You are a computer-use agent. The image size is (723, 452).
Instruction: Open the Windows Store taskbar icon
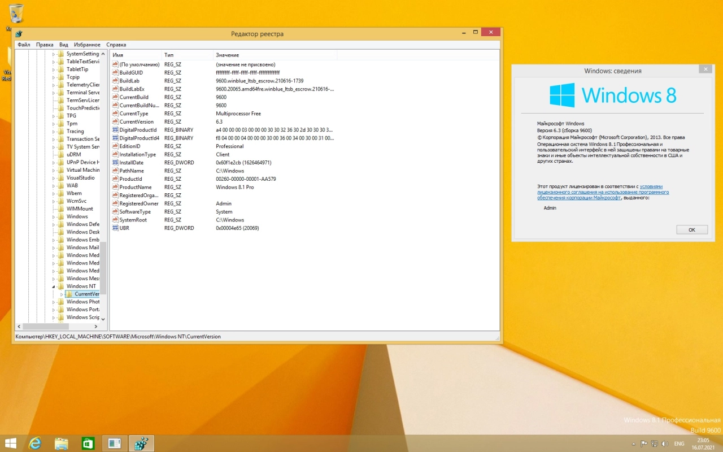pos(88,444)
